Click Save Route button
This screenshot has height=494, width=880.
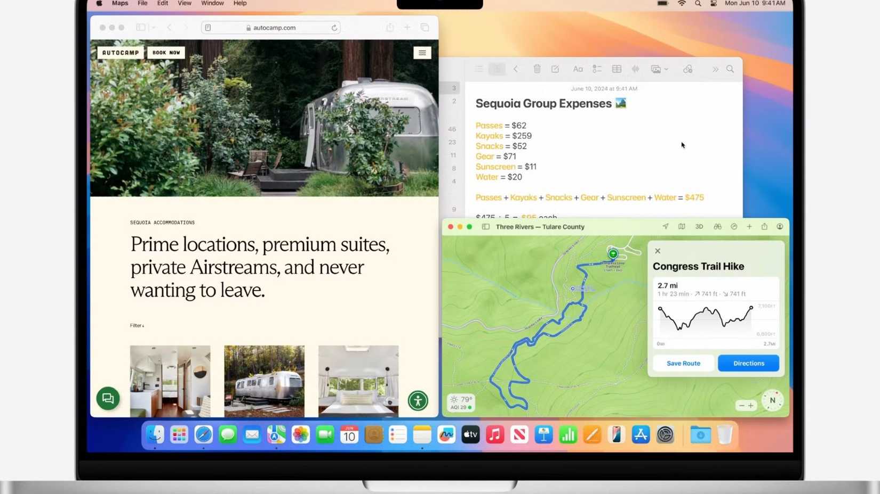683,363
